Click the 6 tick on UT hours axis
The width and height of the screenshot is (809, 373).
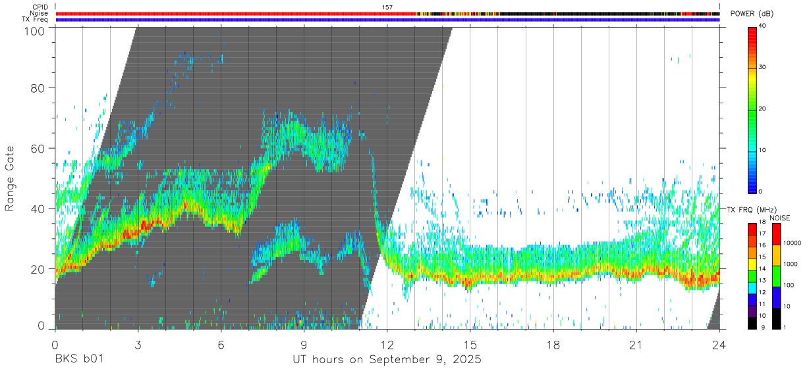(221, 344)
